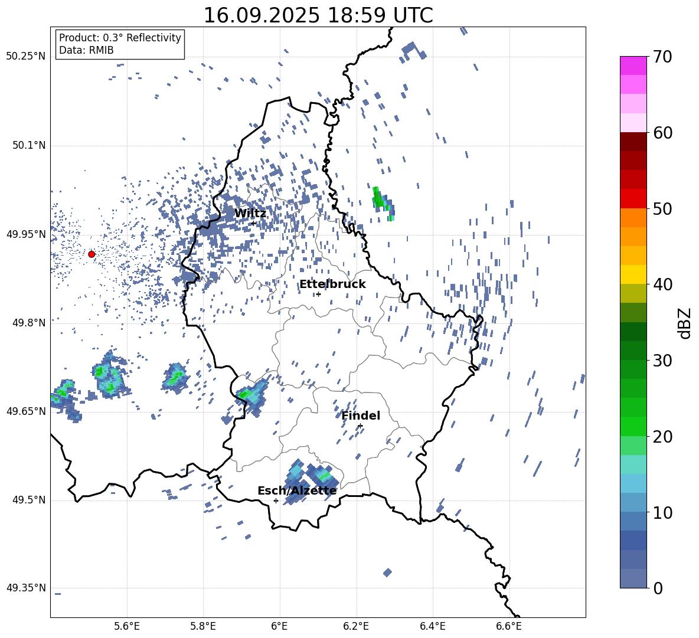Click the bright green swatch just above 20

(633, 426)
